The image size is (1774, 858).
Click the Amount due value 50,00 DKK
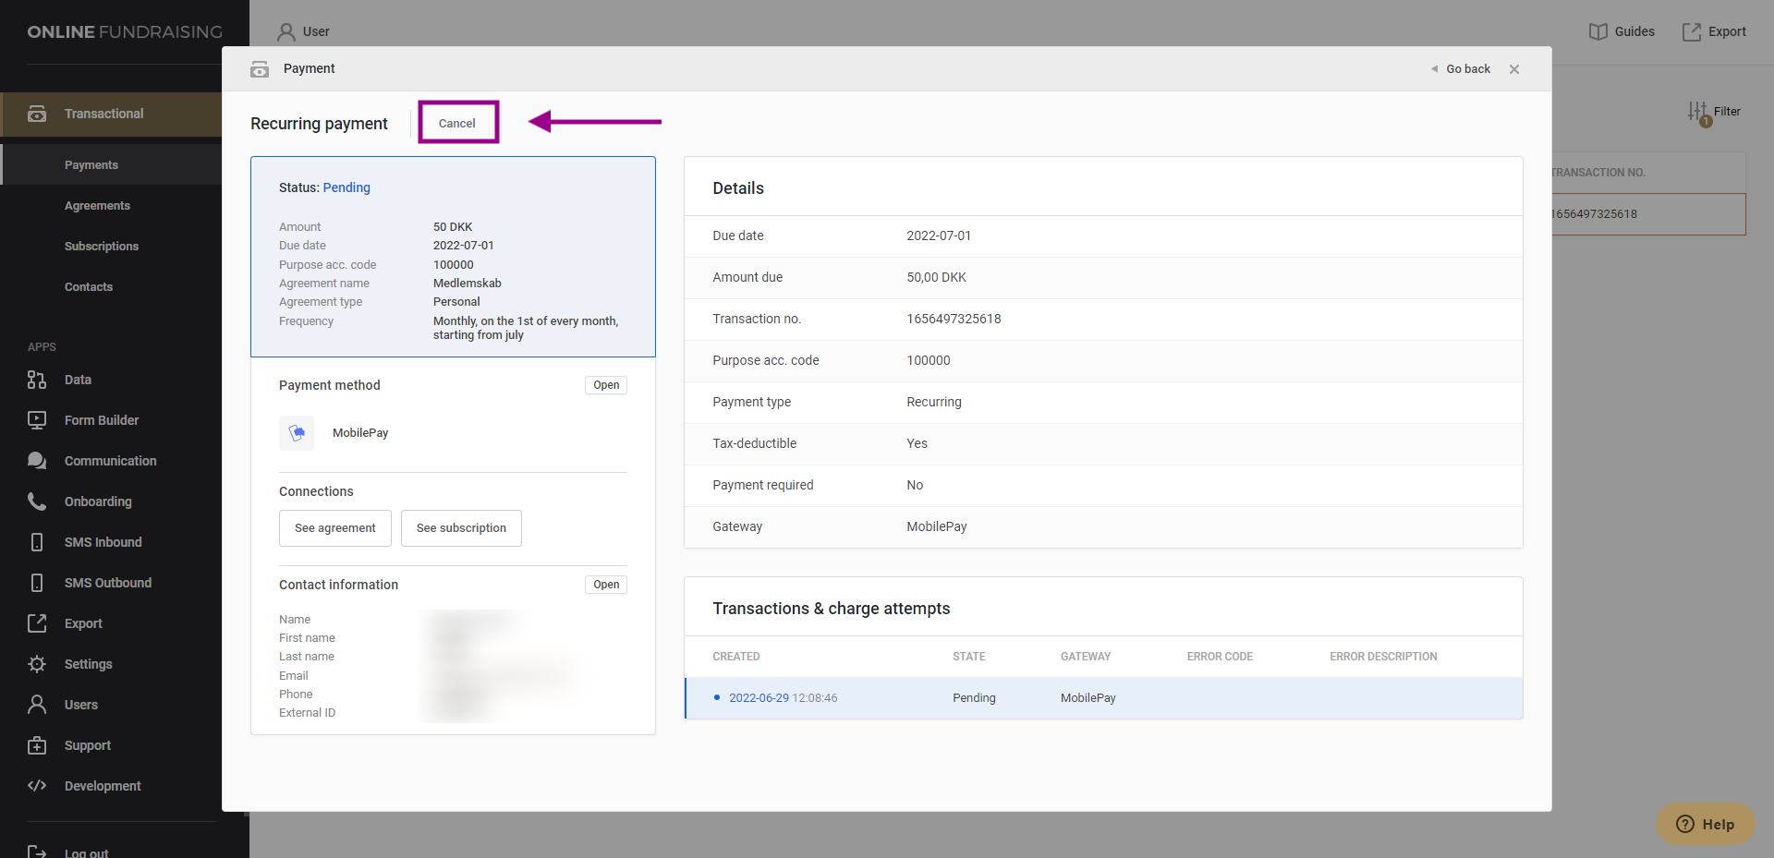pos(936,277)
